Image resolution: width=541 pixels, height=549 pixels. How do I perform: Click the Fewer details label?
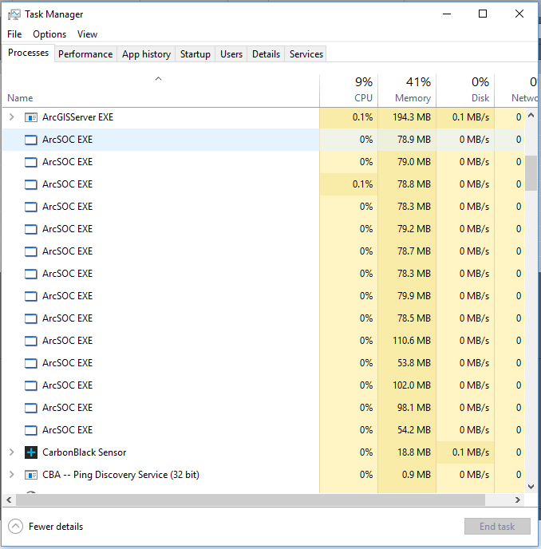point(56,527)
